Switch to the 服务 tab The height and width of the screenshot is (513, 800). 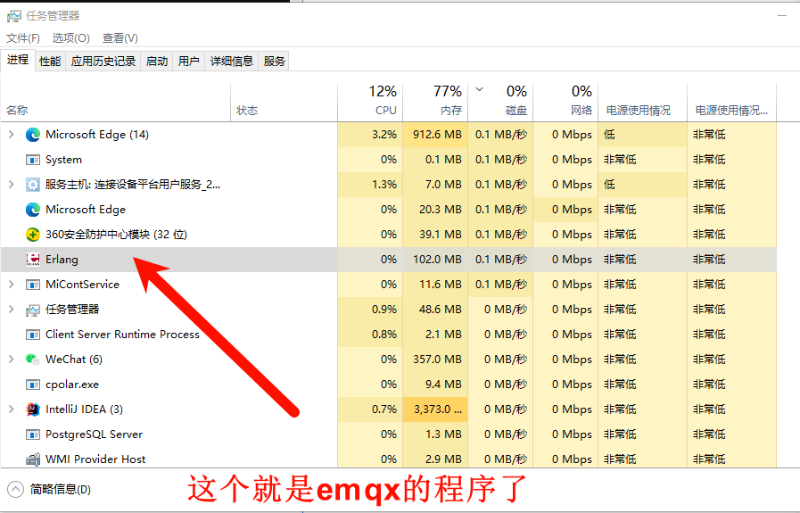tap(274, 62)
